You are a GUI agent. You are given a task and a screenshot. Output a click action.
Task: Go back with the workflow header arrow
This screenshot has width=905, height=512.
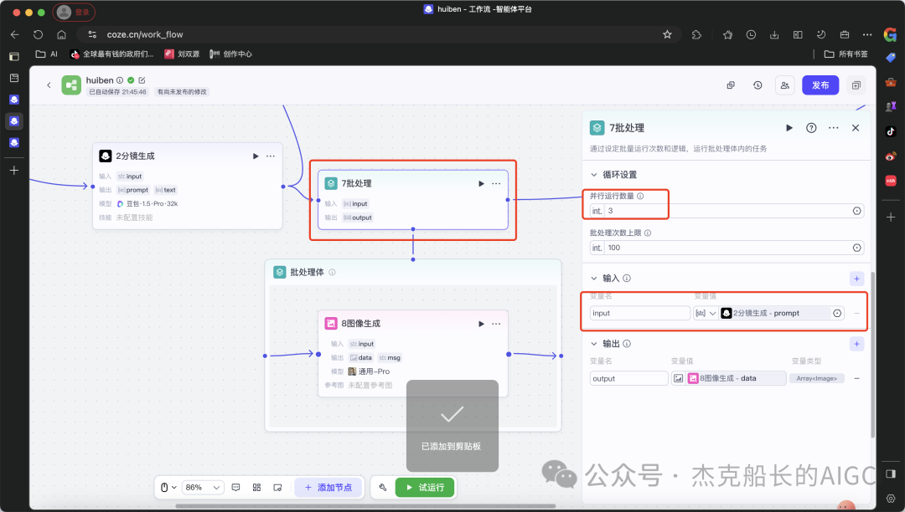(x=49, y=85)
